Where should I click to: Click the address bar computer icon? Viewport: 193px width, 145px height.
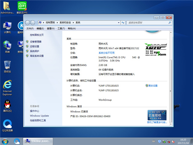click(40, 23)
